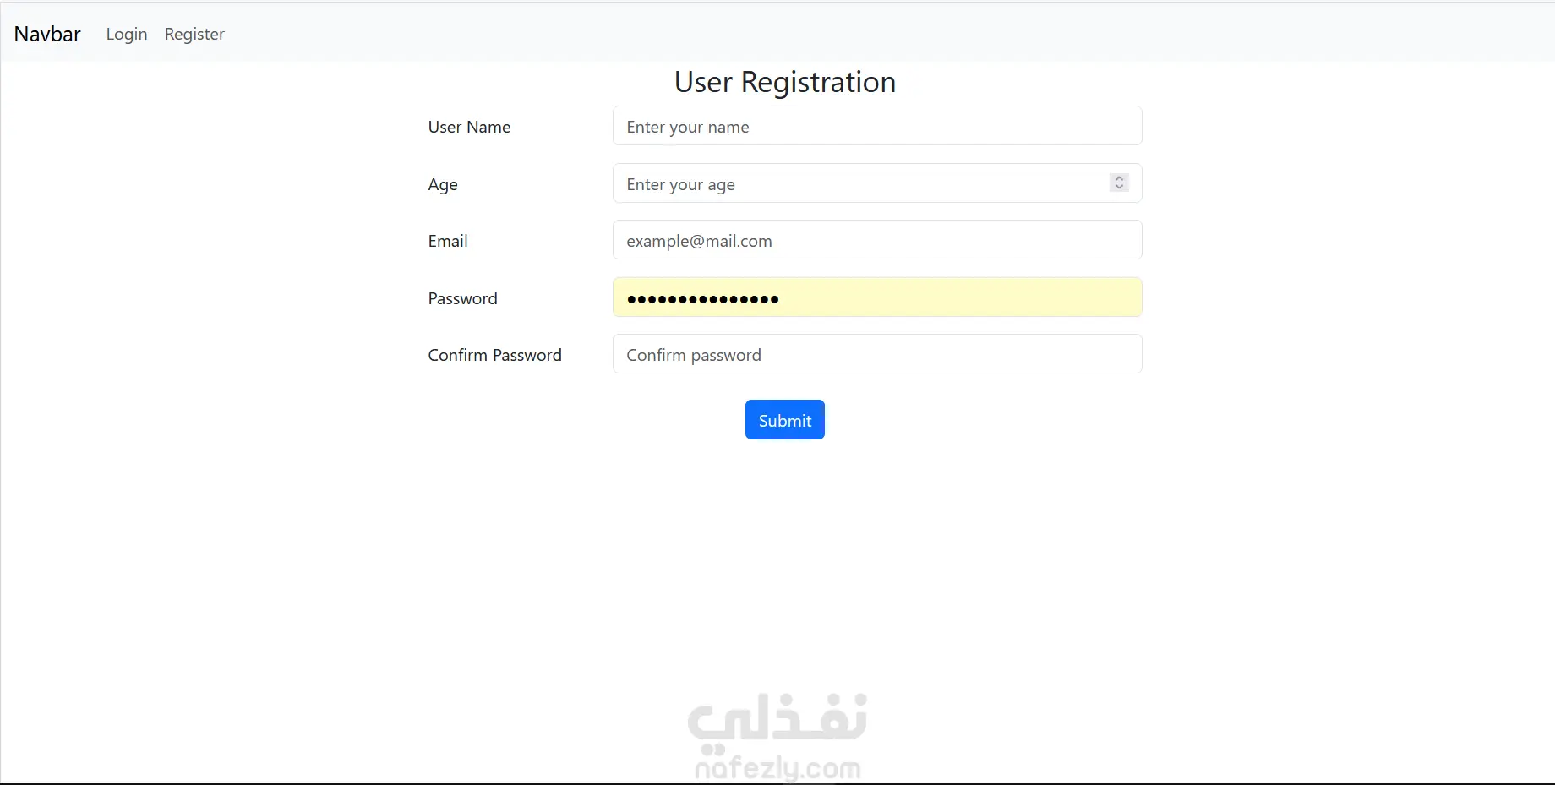Focus the filled Password field
The image size is (1555, 785).
coord(876,297)
